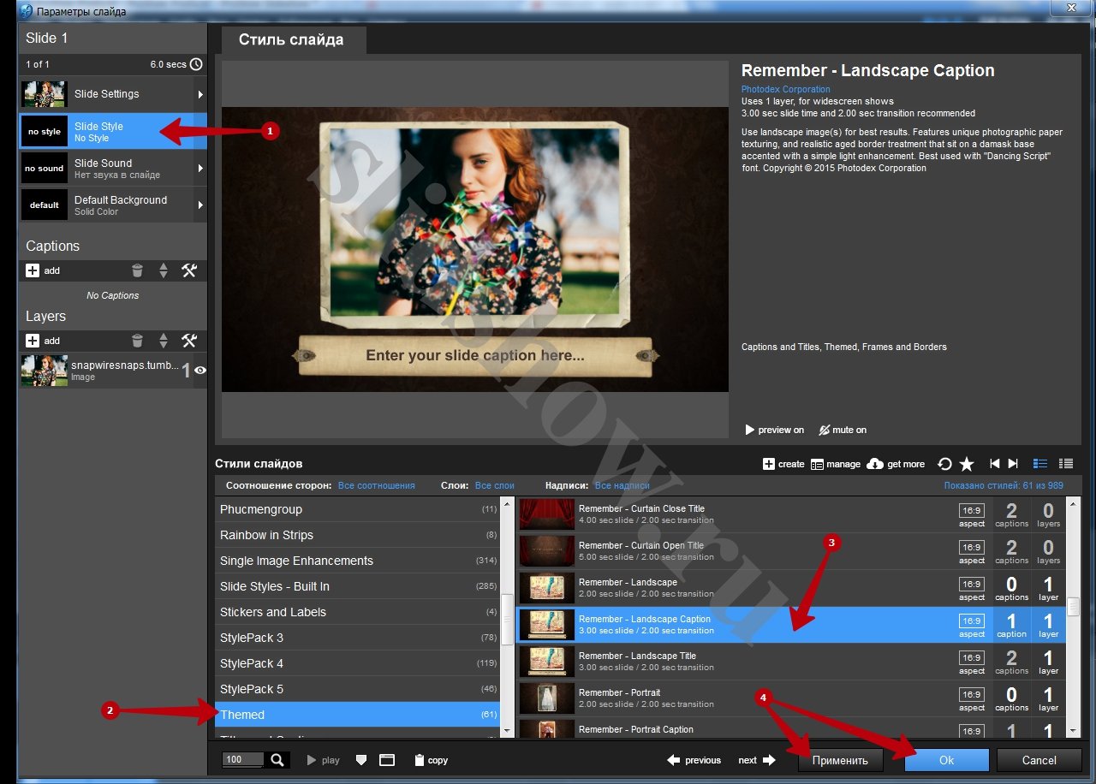Click the up/down reorder arrows in Layers
Screen dimensions: 1096x784
pyautogui.click(x=164, y=341)
